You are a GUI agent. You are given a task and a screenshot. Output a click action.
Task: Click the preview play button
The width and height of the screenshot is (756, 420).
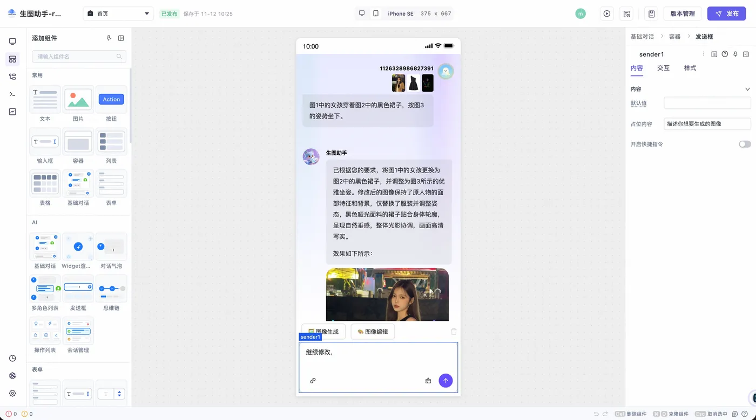[607, 13]
